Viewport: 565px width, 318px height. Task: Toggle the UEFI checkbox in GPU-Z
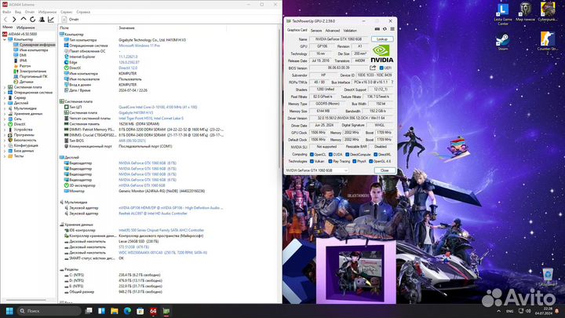(x=381, y=68)
